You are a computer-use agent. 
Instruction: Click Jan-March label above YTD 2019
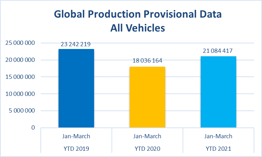click(x=76, y=136)
